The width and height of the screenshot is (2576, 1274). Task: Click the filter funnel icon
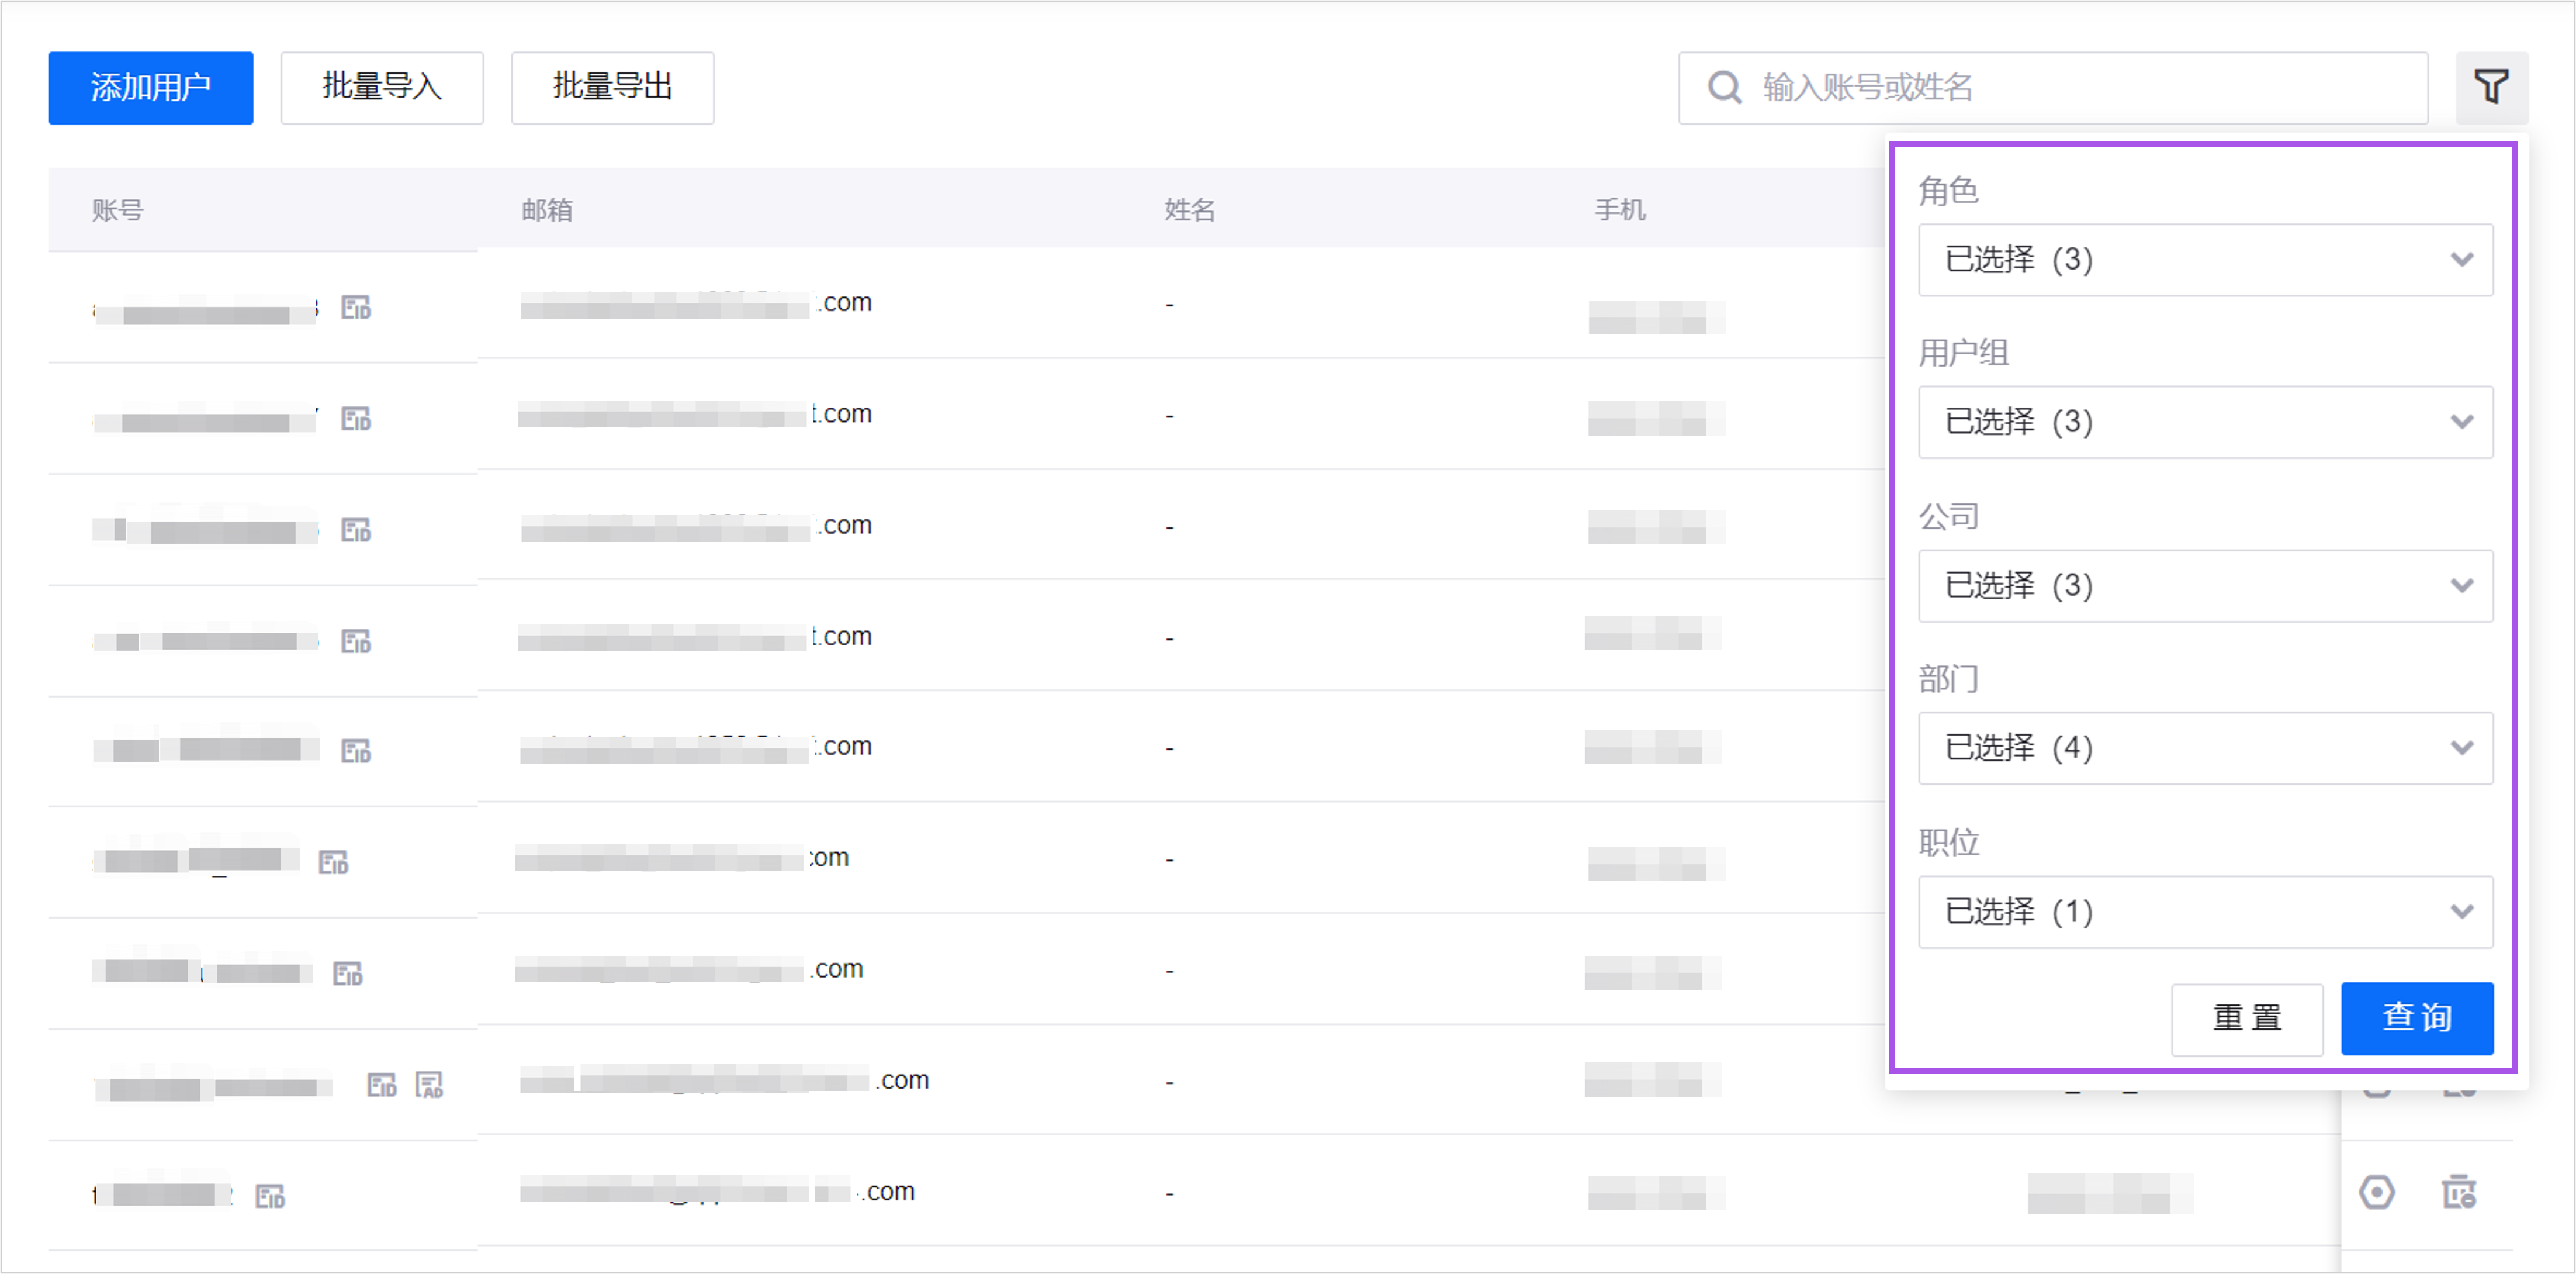click(x=2490, y=87)
